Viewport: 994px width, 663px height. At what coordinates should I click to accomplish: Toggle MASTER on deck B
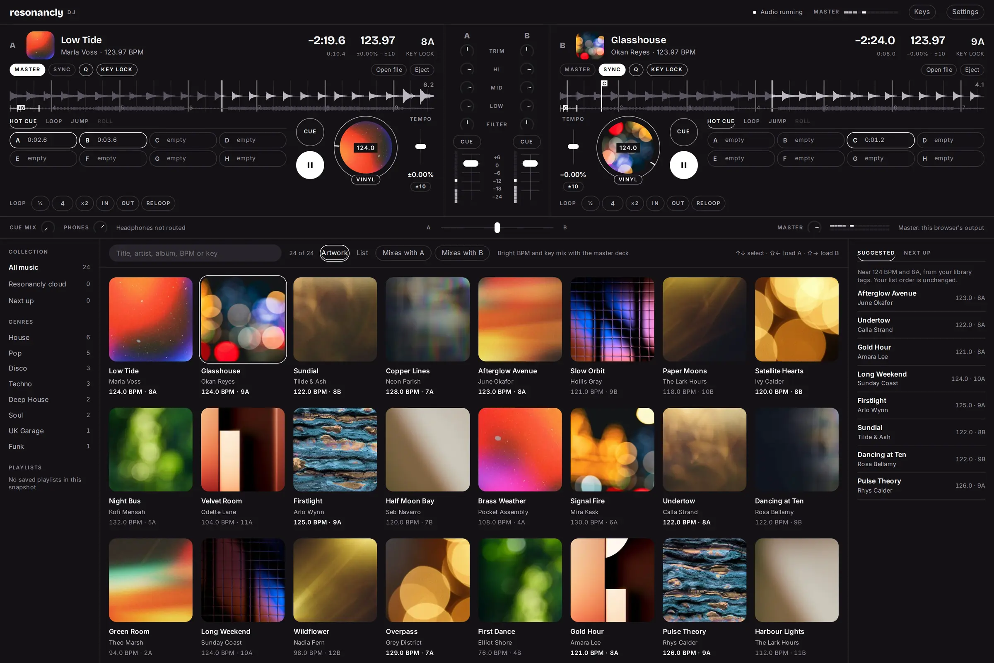tap(577, 69)
